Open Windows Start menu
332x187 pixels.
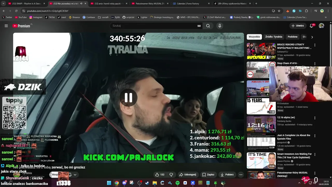click(109, 183)
